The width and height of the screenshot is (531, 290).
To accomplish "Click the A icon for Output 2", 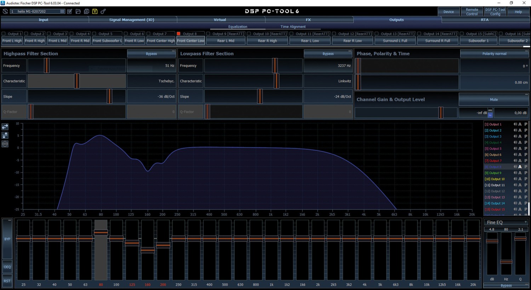I will (x=520, y=130).
